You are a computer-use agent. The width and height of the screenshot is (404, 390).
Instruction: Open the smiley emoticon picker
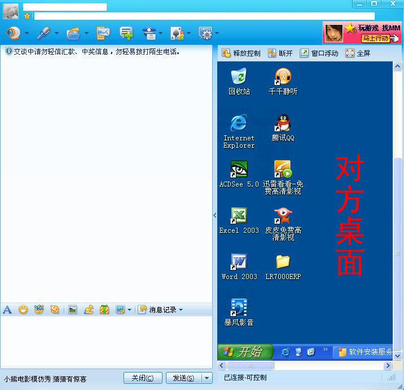coord(23,309)
